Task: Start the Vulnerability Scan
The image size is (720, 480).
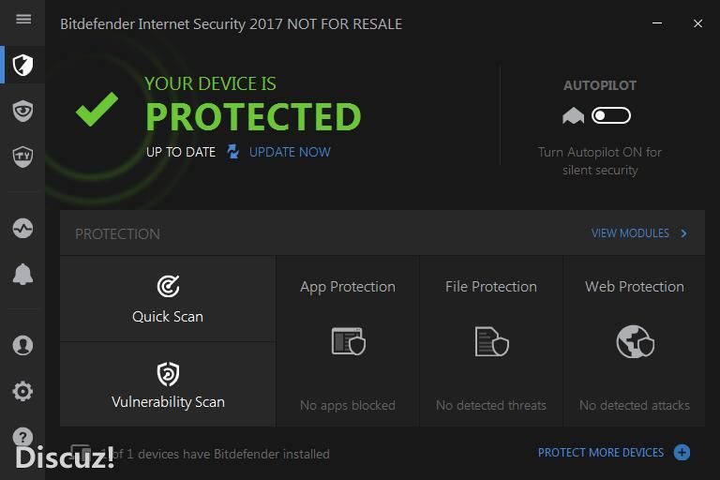Action: pos(168,385)
